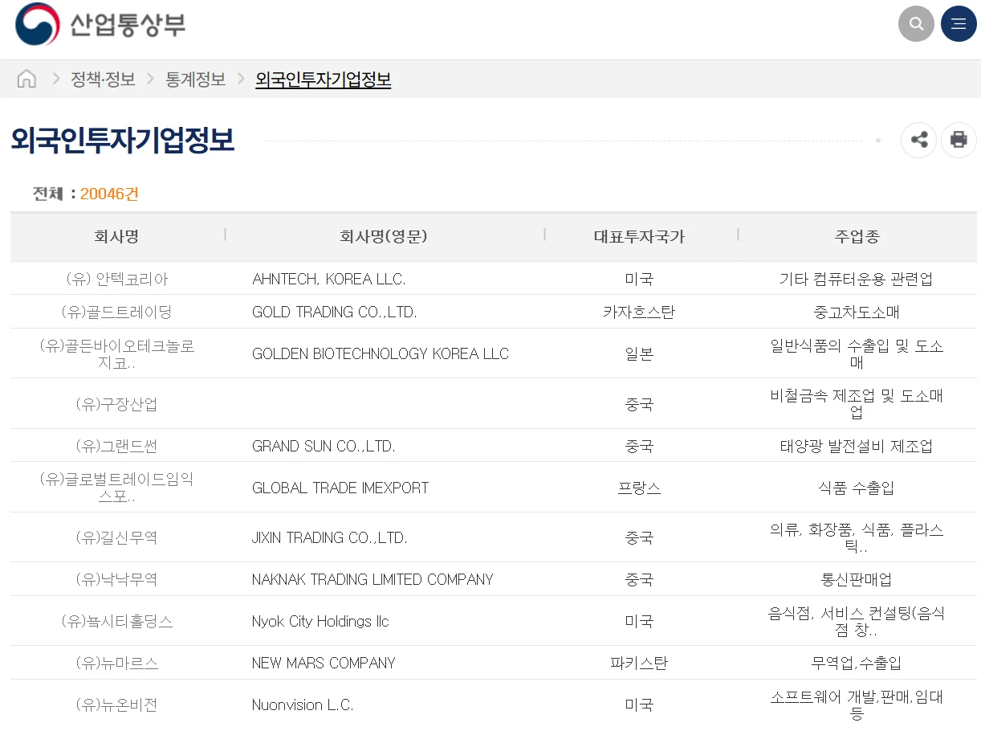The width and height of the screenshot is (981, 731).
Task: Click the 회사명 column header
Action: (x=116, y=236)
